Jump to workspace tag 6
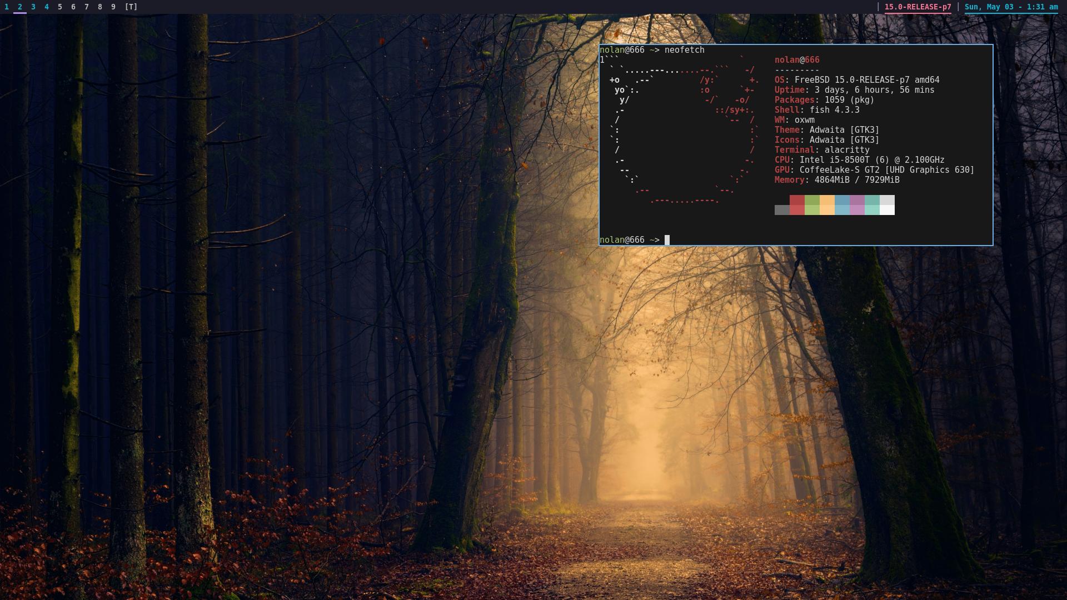1067x600 pixels. coord(73,7)
